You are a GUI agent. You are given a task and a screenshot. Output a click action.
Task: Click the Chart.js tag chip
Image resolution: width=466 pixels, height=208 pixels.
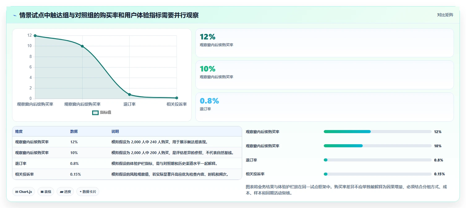(24, 192)
